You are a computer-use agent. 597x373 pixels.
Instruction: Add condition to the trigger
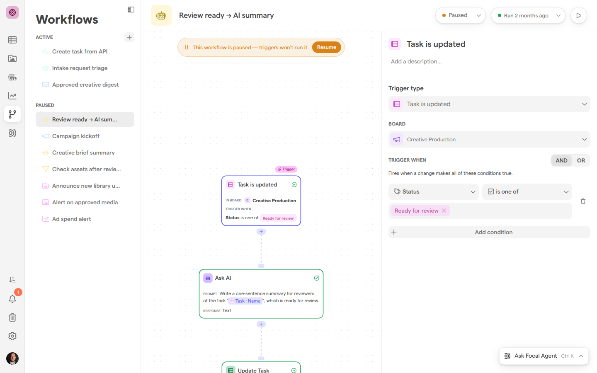click(489, 232)
